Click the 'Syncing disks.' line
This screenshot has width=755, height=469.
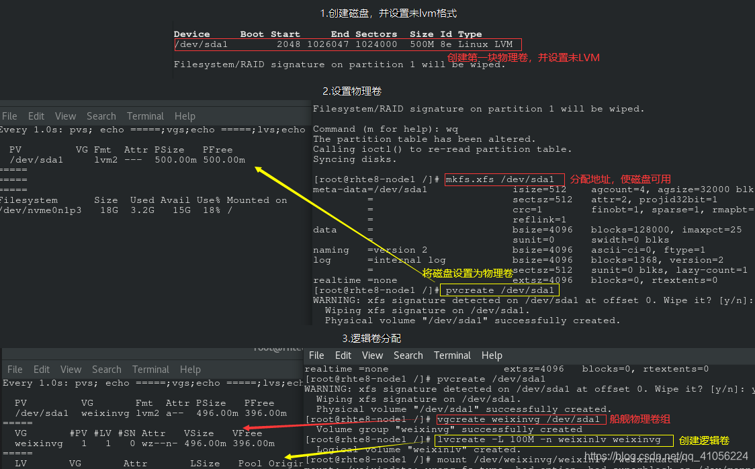(x=355, y=159)
